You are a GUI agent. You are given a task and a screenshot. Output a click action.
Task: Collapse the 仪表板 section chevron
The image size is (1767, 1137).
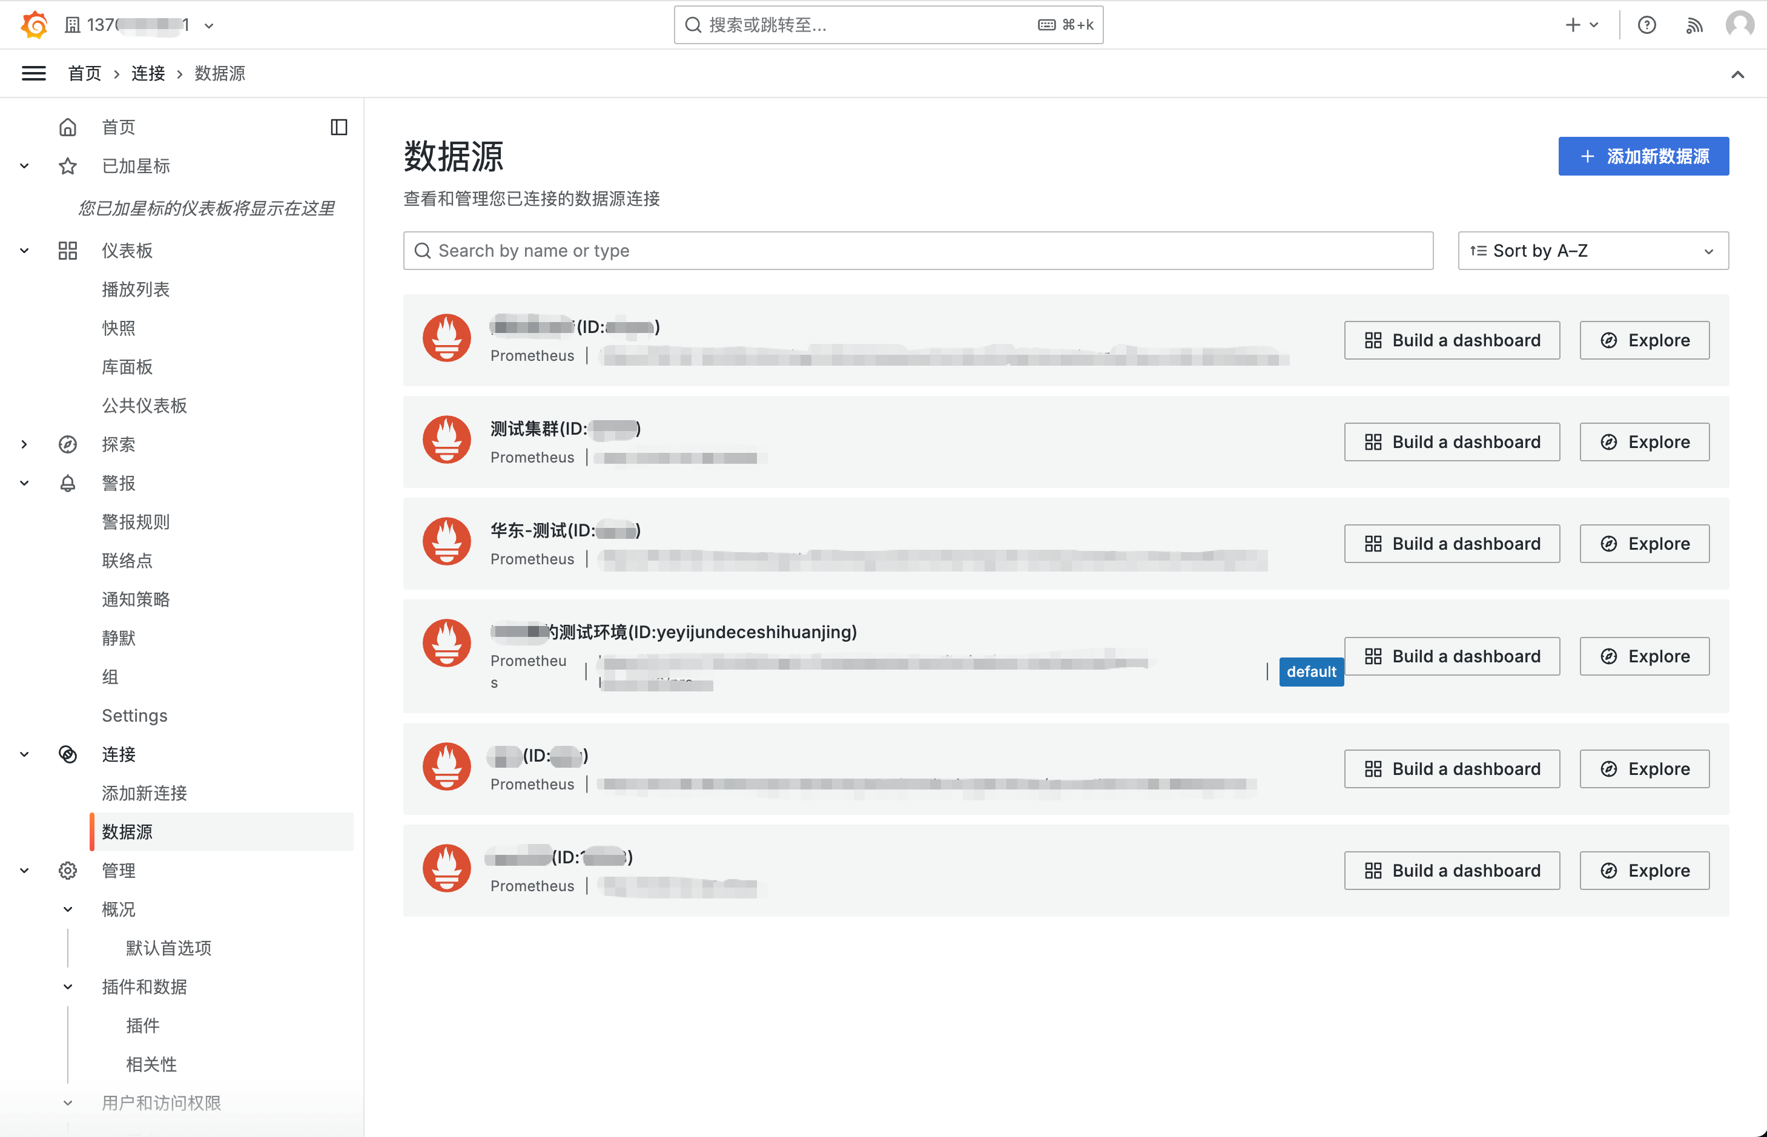[24, 251]
